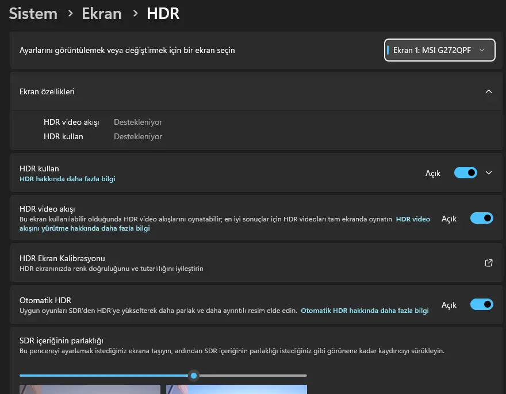Select the HDR breadcrumb title
Image resolution: width=506 pixels, height=394 pixels.
tap(163, 14)
